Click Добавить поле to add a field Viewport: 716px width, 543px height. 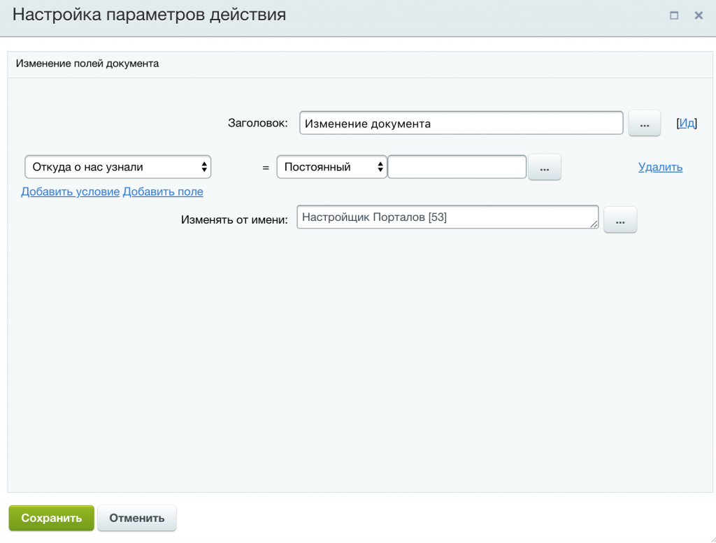(163, 191)
